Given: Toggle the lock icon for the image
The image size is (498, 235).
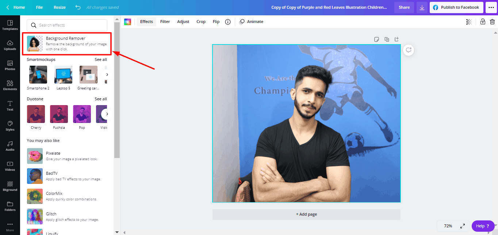Looking at the screenshot, I should tap(483, 22).
